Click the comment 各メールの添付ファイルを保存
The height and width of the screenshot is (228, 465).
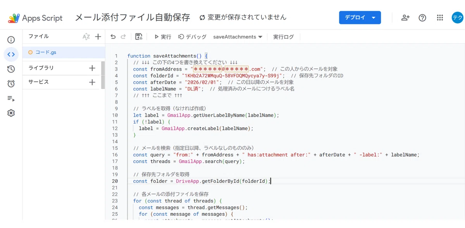click(x=171, y=194)
